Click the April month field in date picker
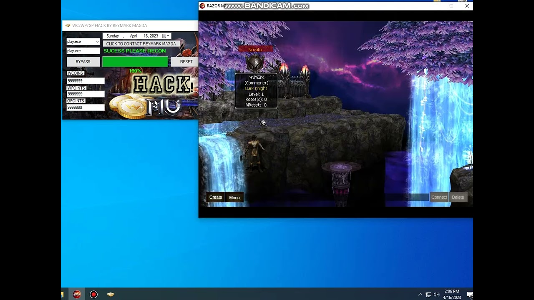 coord(133,36)
